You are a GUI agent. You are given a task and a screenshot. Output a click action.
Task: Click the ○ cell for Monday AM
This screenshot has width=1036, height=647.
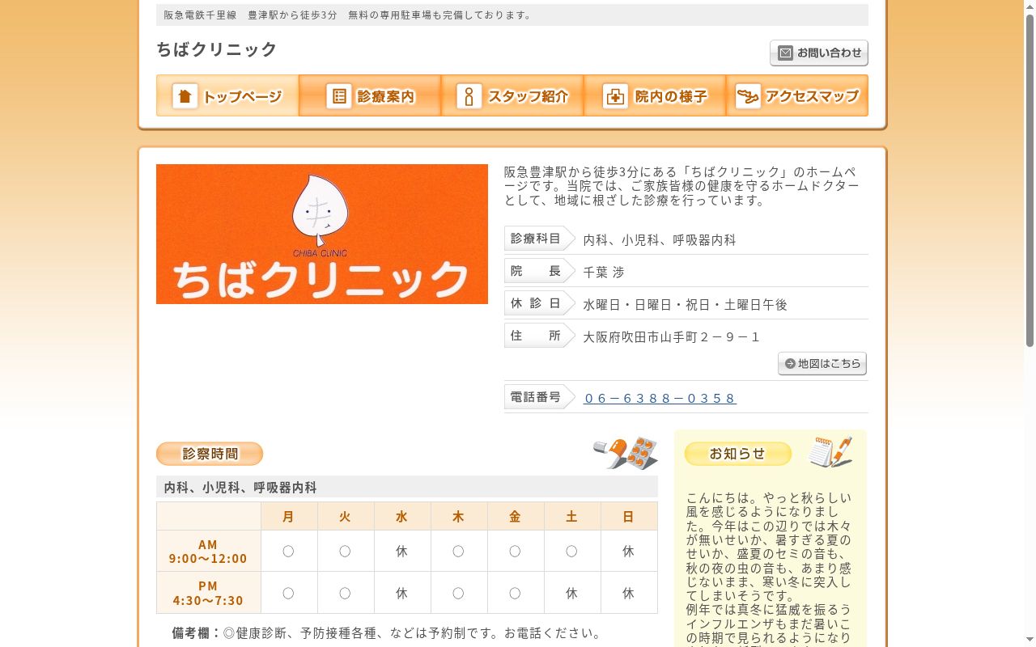[x=289, y=551]
